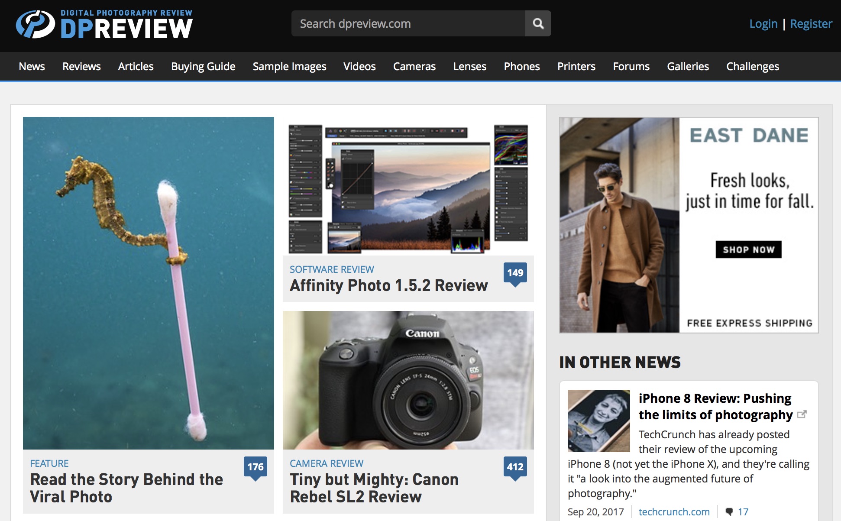
Task: Click the Register link
Action: pyautogui.click(x=811, y=23)
